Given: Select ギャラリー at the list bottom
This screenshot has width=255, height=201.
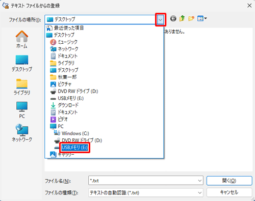Looking at the screenshot, I should (105, 155).
